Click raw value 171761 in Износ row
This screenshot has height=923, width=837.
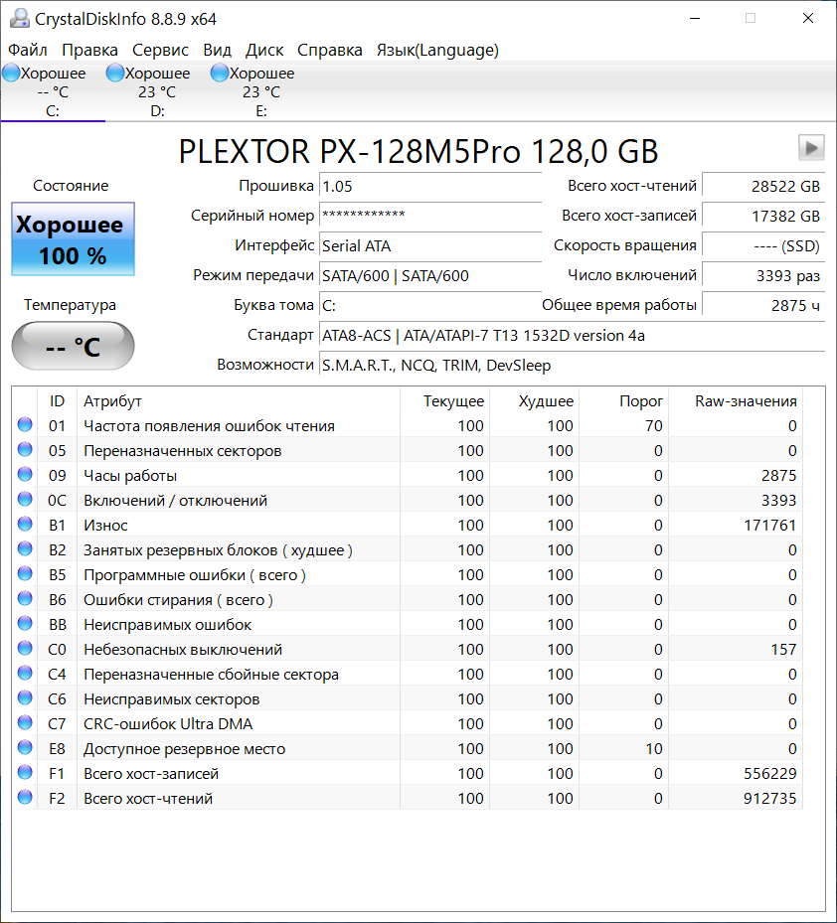(769, 525)
